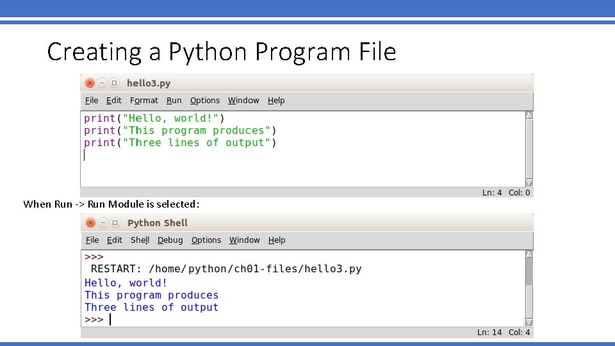Click 'Ln: 4' in editor status bar

tap(492, 193)
